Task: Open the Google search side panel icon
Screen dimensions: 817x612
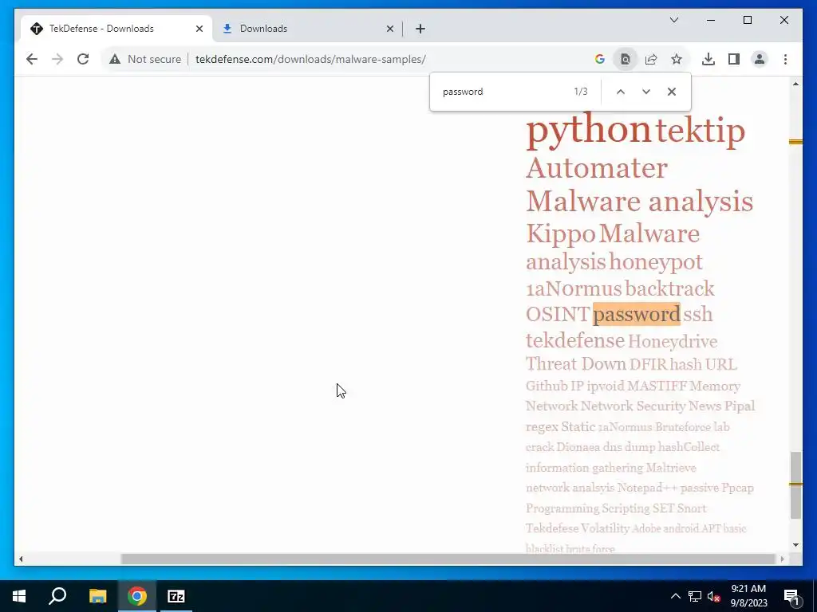Action: coord(600,59)
